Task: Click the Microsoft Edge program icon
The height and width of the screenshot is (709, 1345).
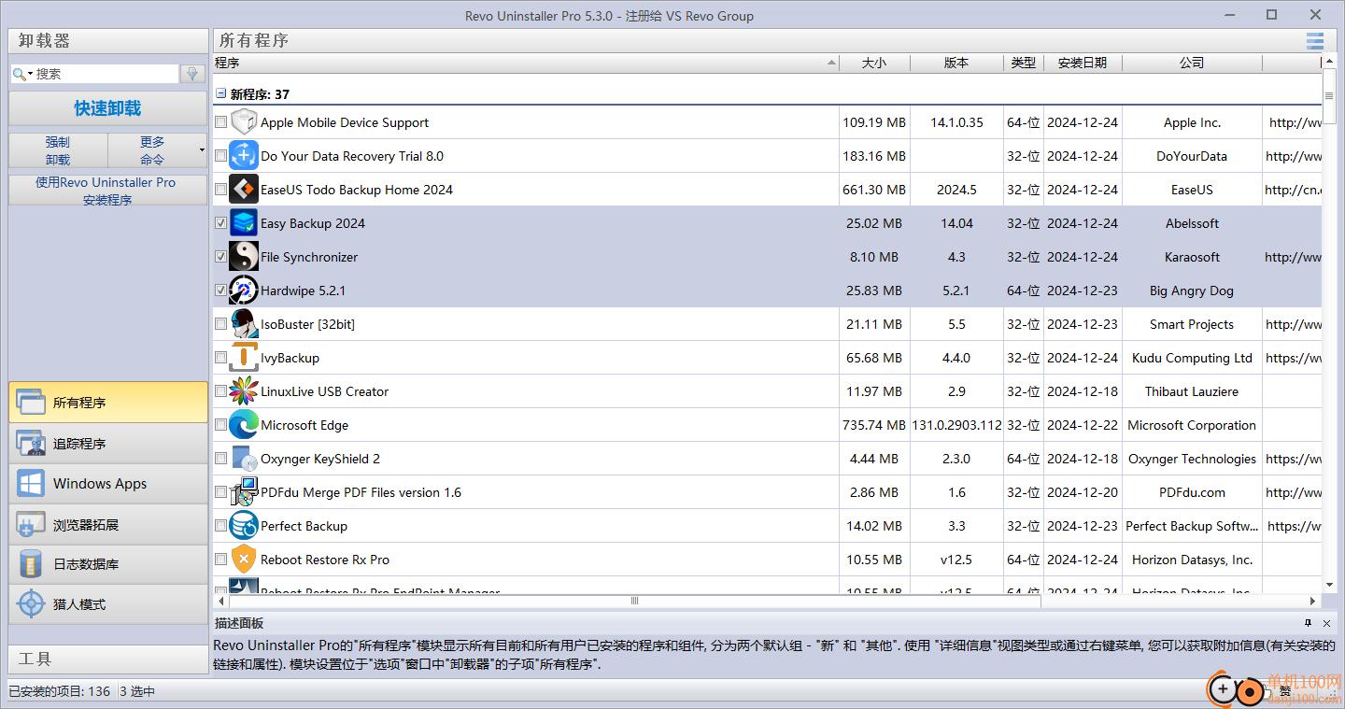Action: point(244,425)
